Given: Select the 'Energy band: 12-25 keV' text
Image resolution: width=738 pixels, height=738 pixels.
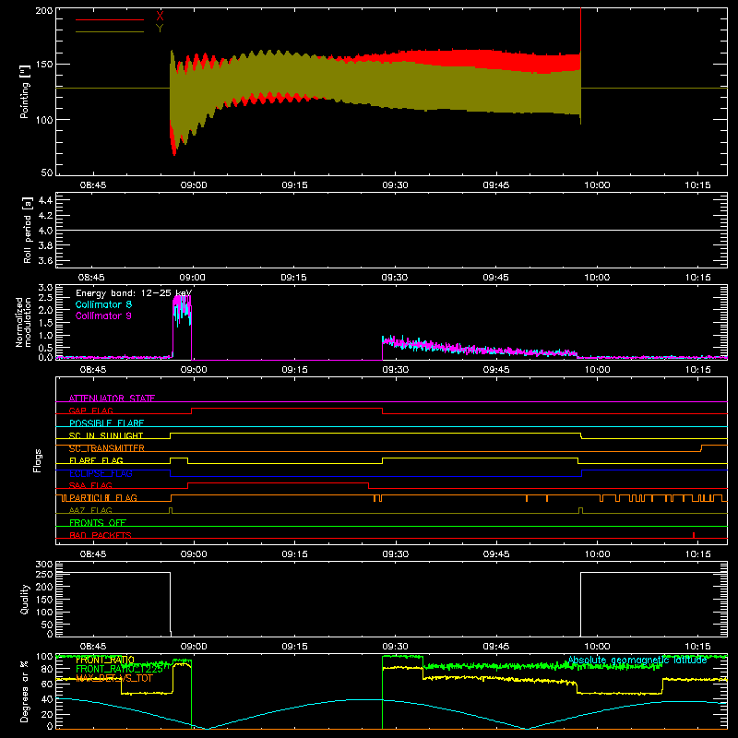Looking at the screenshot, I should click(x=134, y=293).
